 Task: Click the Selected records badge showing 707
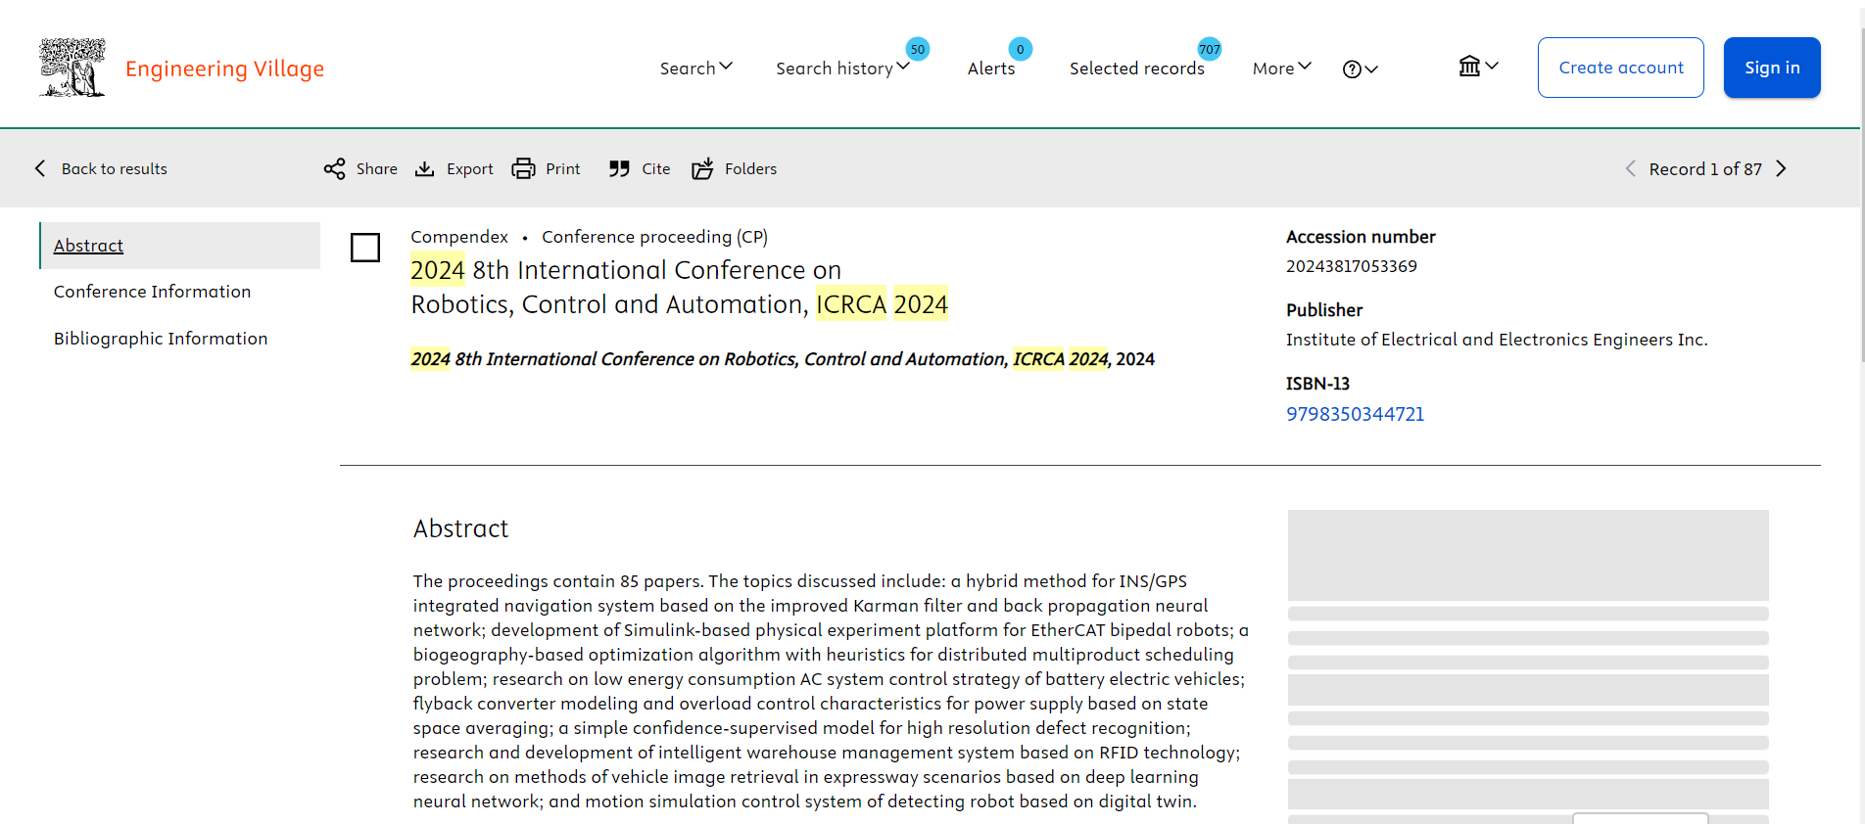1210,49
